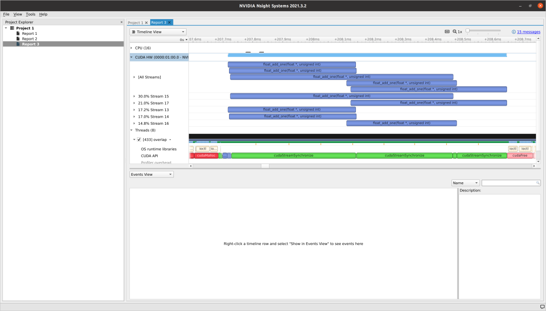Click the Project 1 project icon
This screenshot has width=546, height=311.
coord(12,28)
